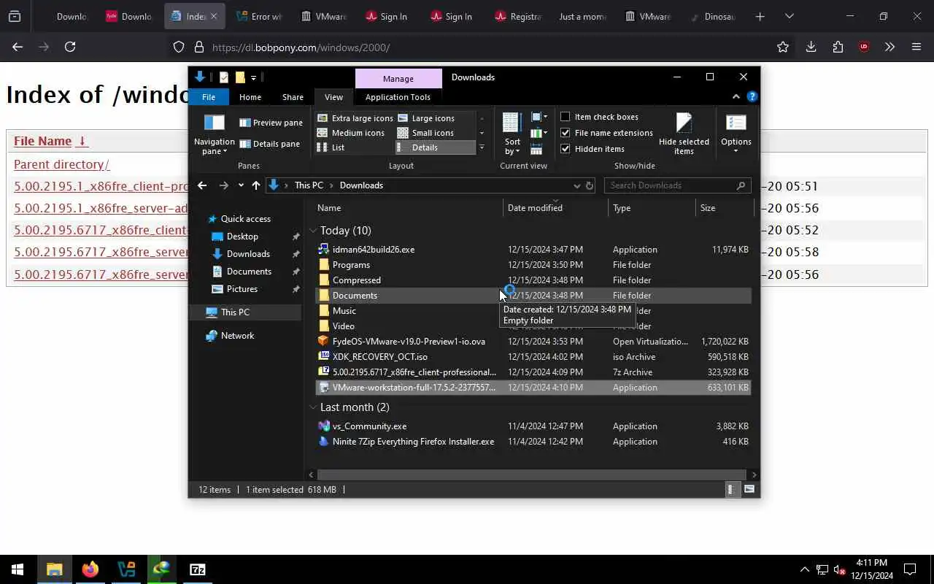This screenshot has height=584, width=934.
Task: Reload the browser page
Action: point(70,47)
